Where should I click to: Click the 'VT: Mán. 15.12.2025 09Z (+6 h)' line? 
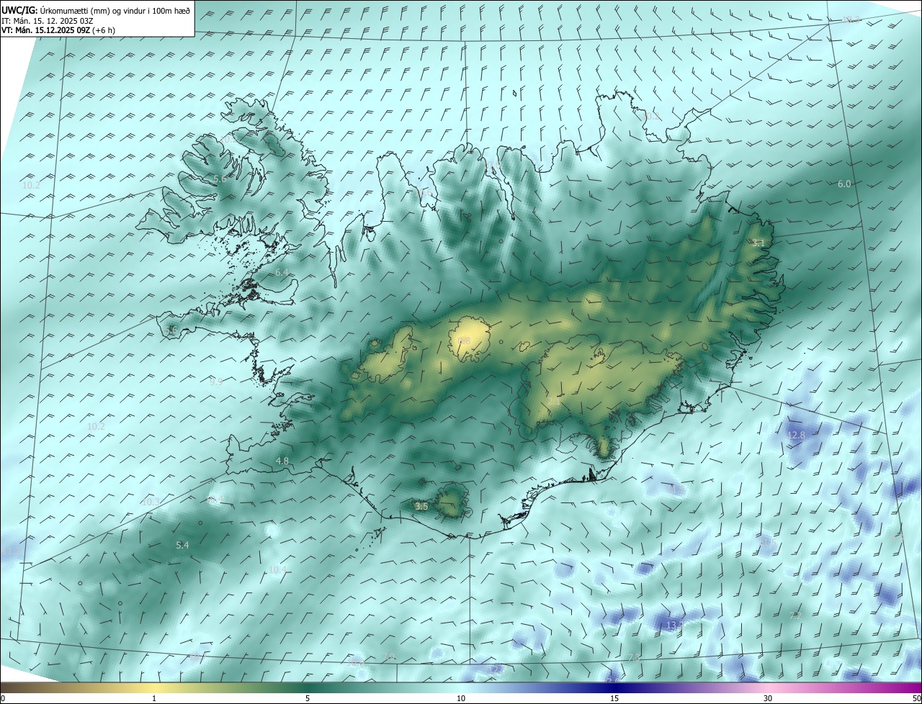coord(58,30)
